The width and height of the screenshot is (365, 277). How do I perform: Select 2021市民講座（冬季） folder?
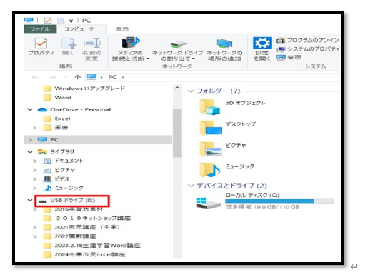pyautogui.click(x=82, y=227)
